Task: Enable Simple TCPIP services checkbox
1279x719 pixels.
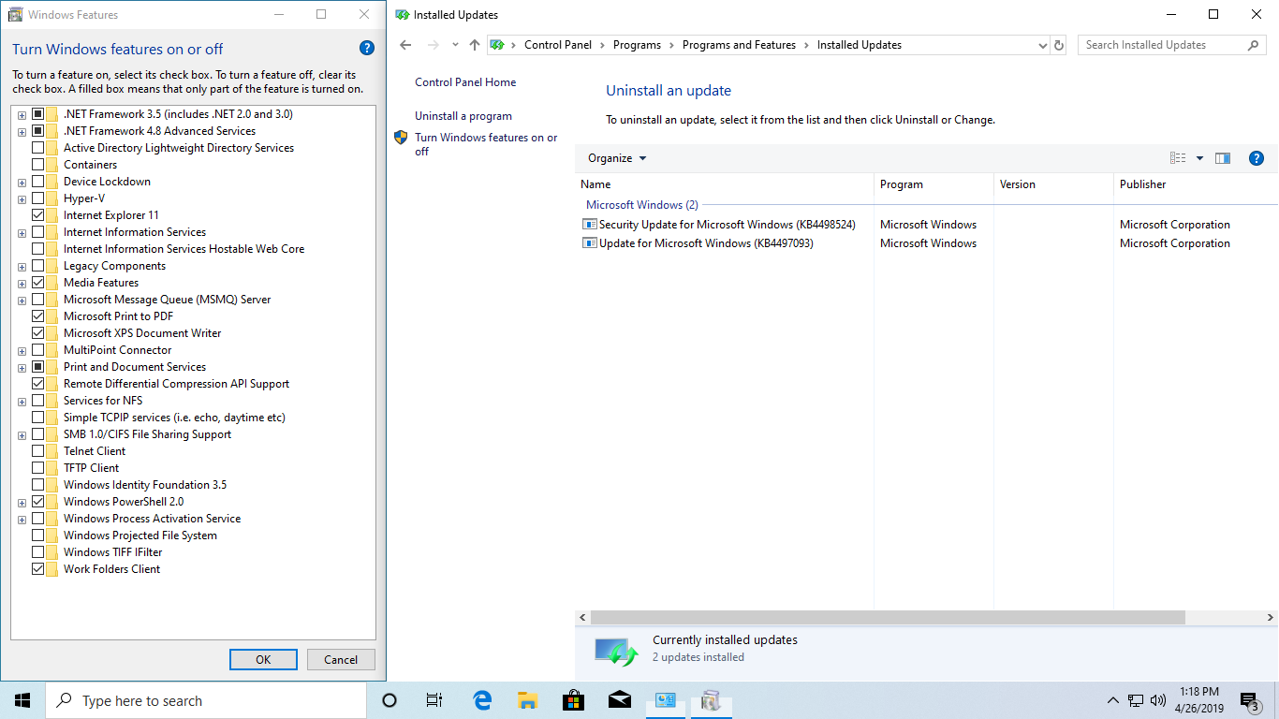Action: point(38,418)
